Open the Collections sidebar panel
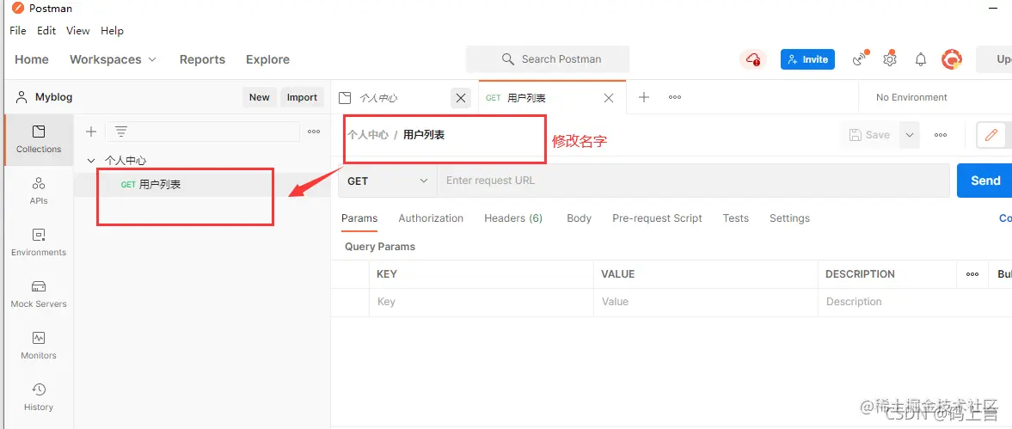 [x=39, y=139]
